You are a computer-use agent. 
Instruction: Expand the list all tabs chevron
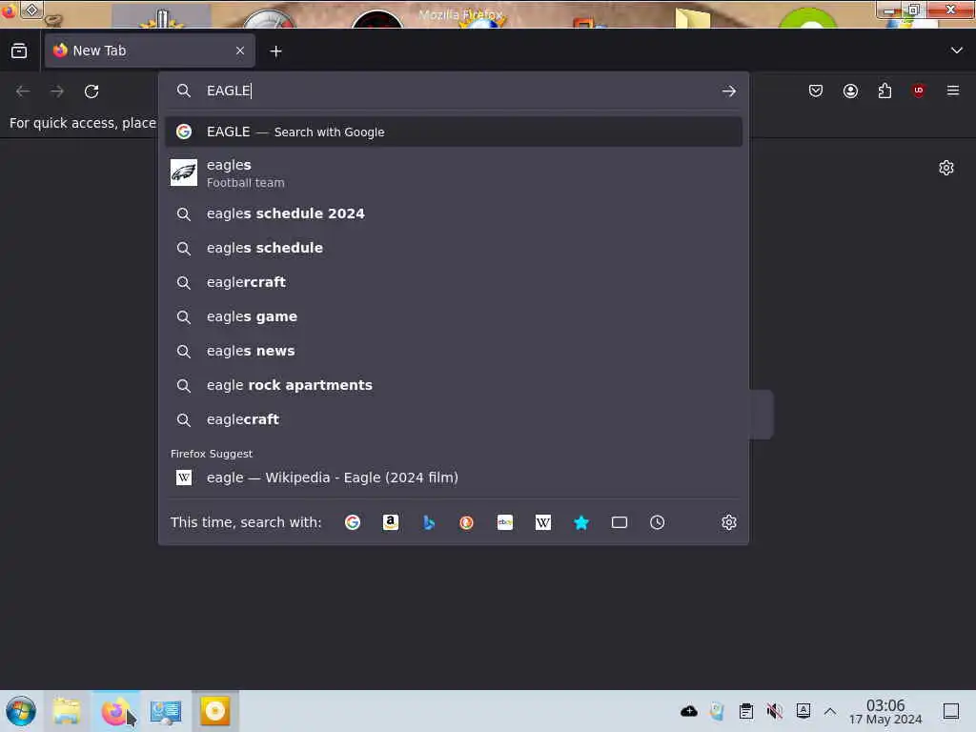pyautogui.click(x=957, y=51)
